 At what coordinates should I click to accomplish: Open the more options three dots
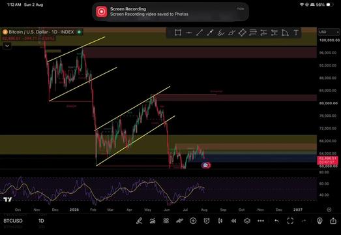coord(261,221)
